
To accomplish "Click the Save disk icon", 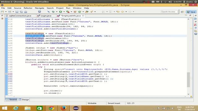I will tap(17, 12).
